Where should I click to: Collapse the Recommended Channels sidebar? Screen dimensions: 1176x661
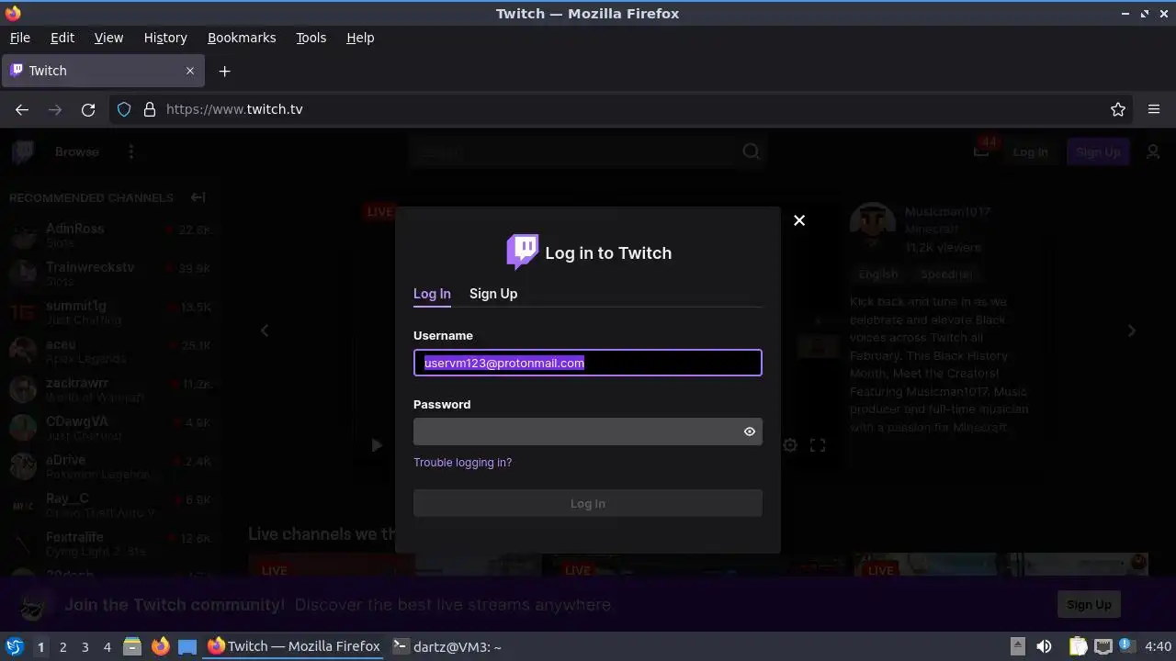[198, 197]
